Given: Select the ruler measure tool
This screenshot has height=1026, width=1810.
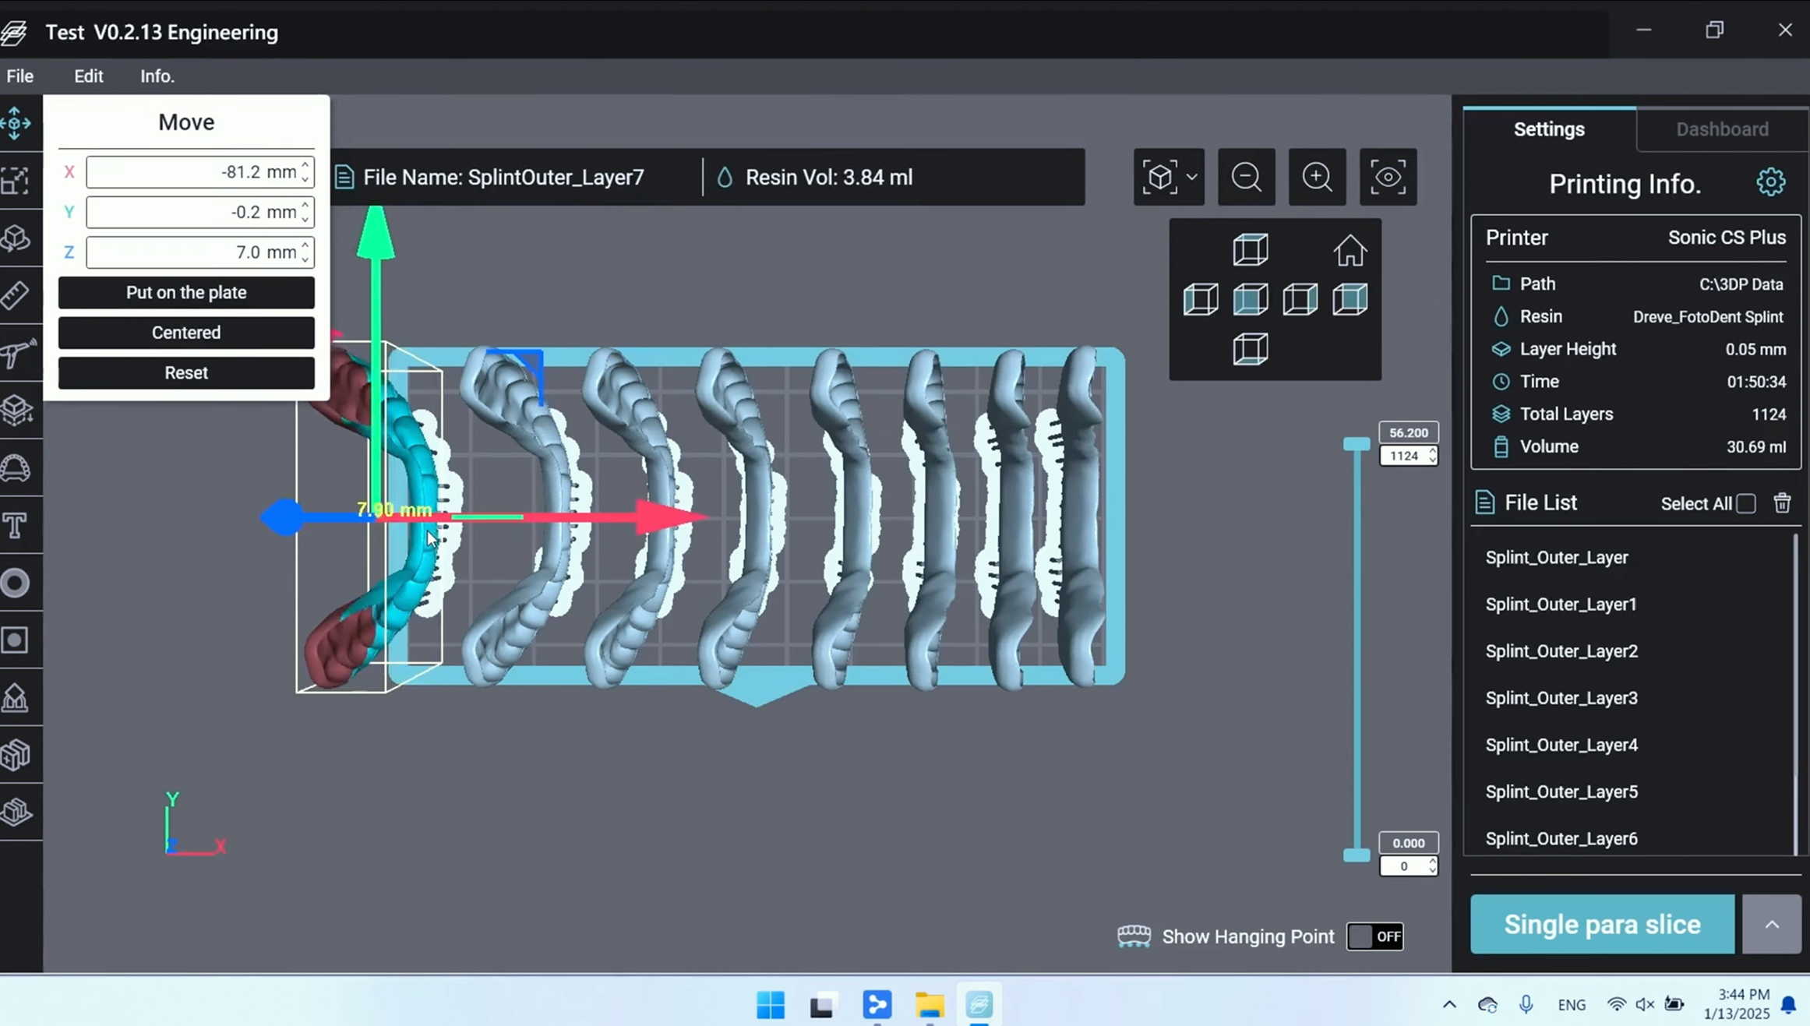Looking at the screenshot, I should pos(16,295).
